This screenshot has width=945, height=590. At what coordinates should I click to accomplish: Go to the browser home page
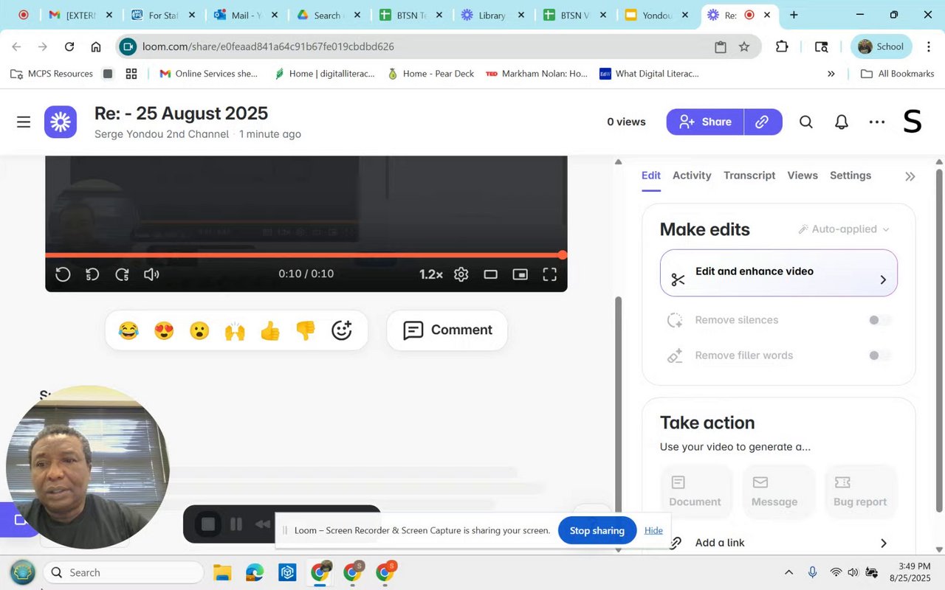(x=96, y=46)
